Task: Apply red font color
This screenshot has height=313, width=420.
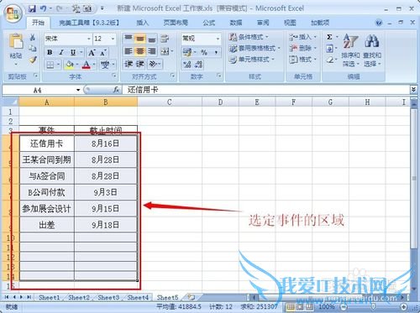Action: pos(87,65)
